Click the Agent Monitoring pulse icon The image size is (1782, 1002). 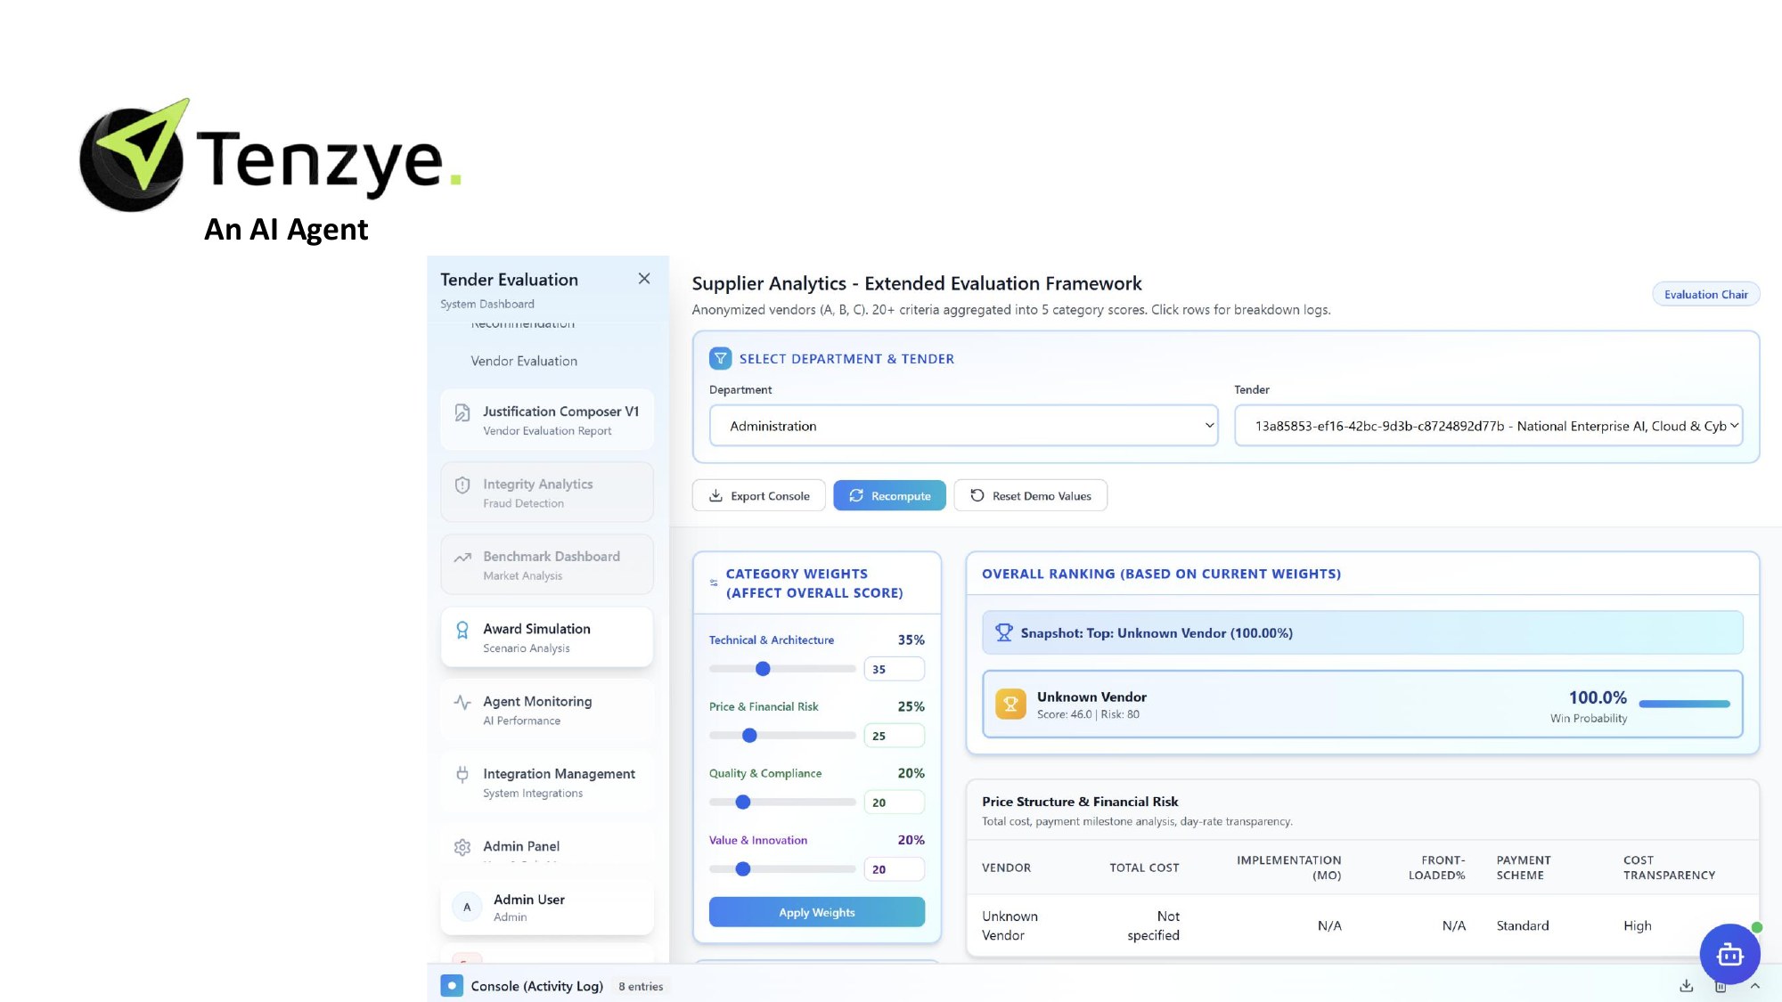462,702
